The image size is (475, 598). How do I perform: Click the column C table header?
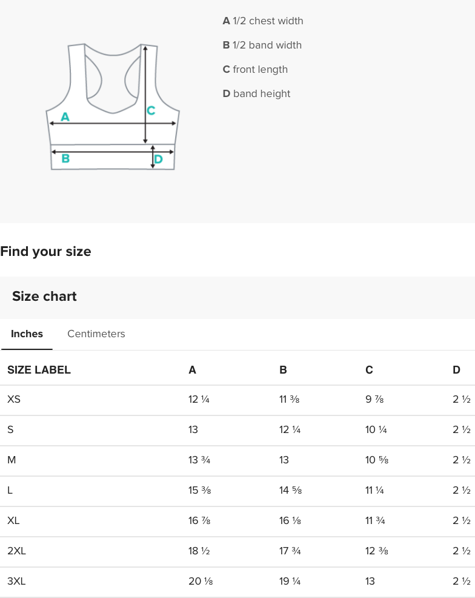point(369,369)
